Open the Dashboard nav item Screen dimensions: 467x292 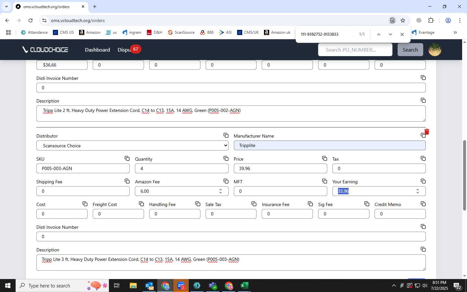(97, 50)
